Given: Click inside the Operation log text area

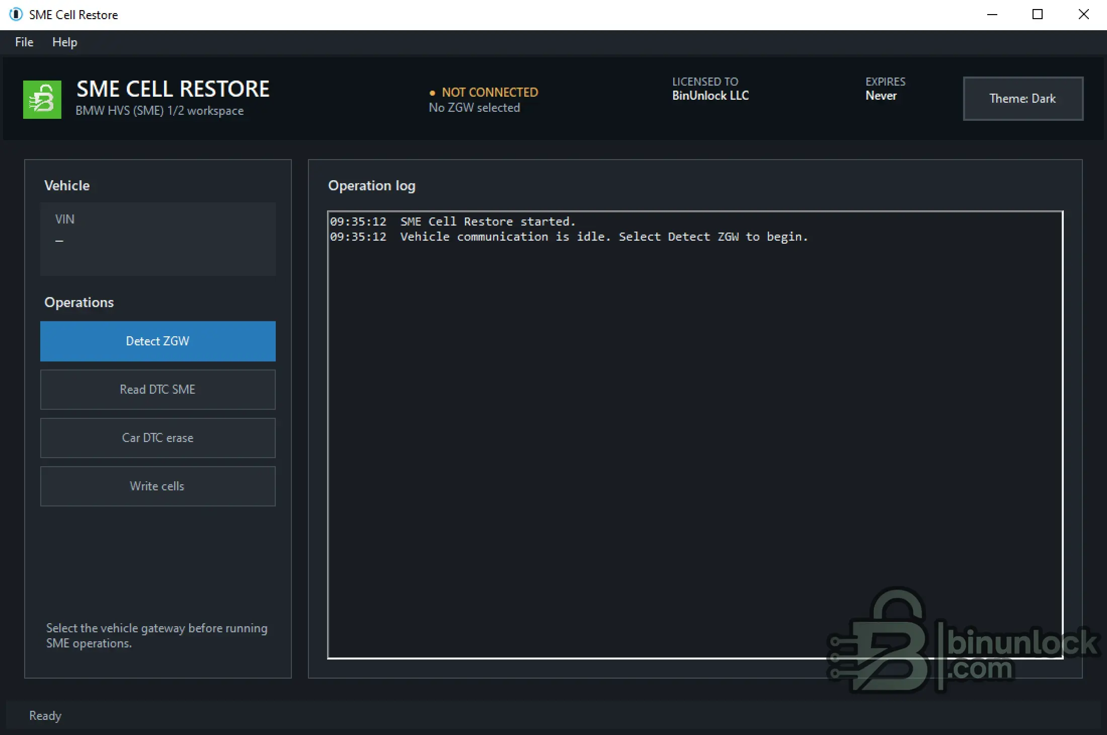Looking at the screenshot, I should coord(695,435).
